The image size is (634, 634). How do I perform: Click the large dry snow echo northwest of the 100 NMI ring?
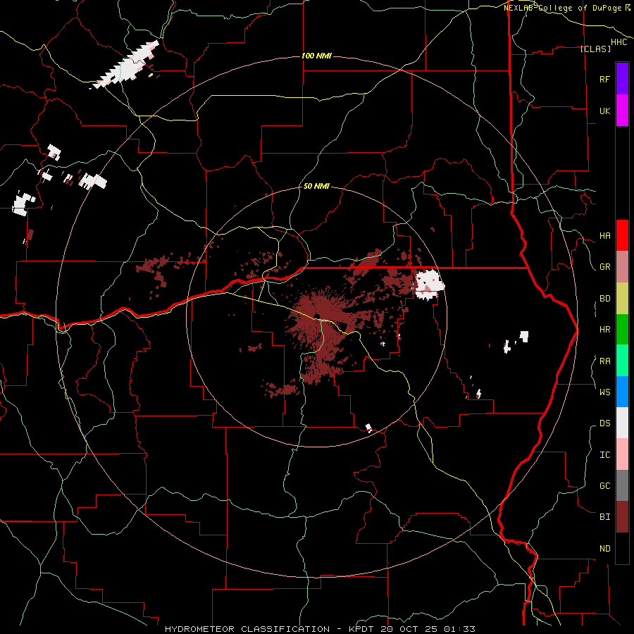[127, 66]
